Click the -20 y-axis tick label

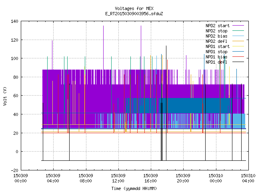[x=14, y=170]
